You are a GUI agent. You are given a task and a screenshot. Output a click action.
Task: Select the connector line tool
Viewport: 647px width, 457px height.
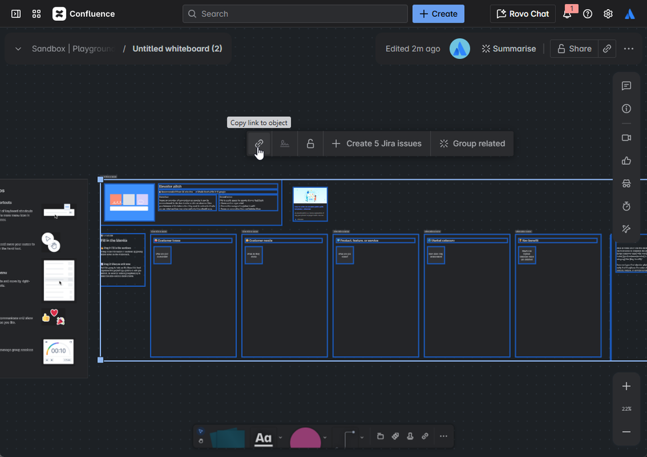tap(350, 438)
